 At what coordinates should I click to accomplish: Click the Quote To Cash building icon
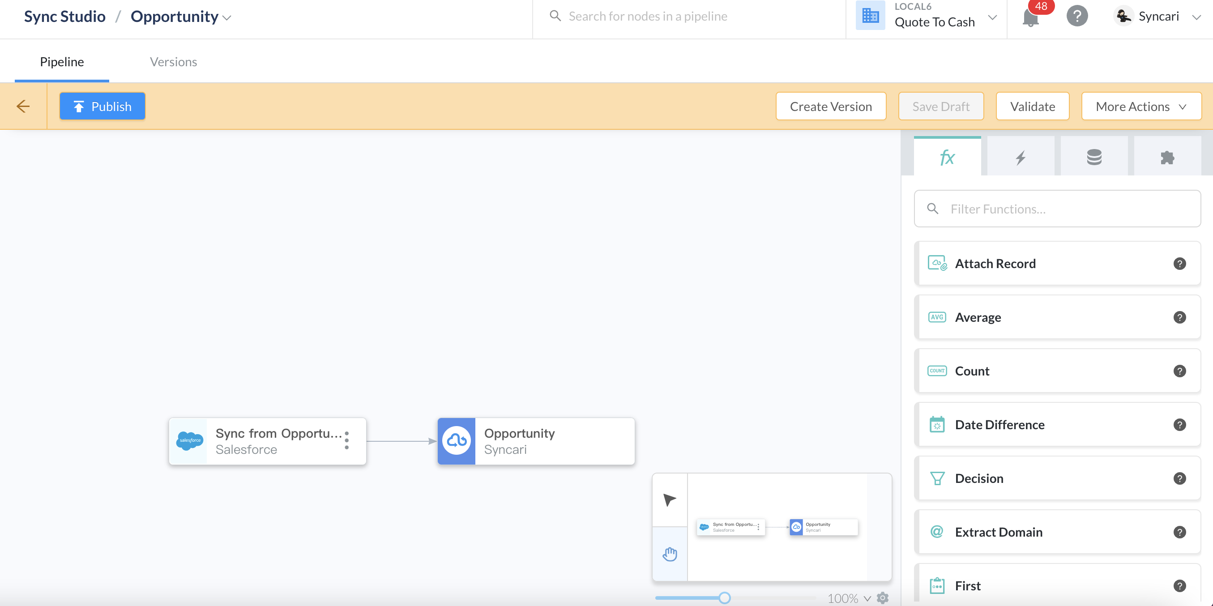pos(870,16)
